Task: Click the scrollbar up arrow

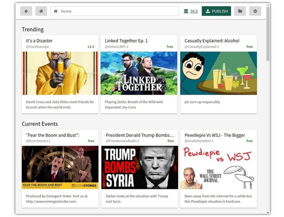Action: [268, 5]
